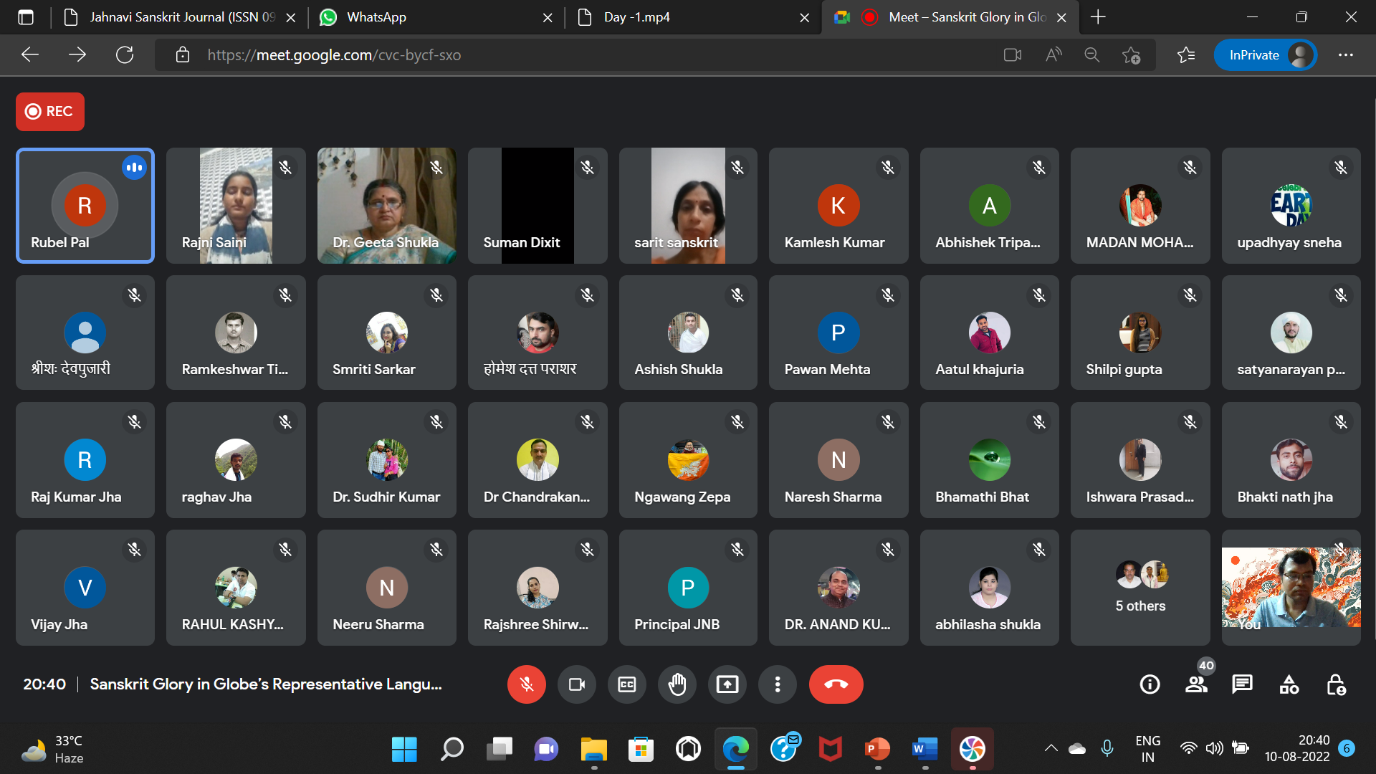Open the Activities panel icon
This screenshot has height=774, width=1376.
click(1289, 684)
